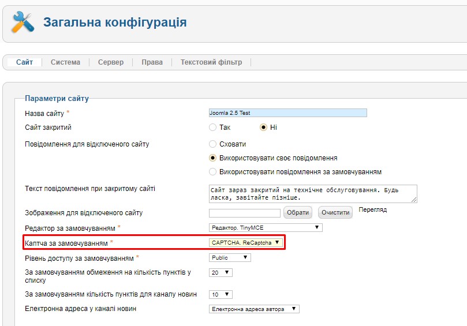The image size is (467, 326).
Task: Open the Система tab
Action: [65, 62]
